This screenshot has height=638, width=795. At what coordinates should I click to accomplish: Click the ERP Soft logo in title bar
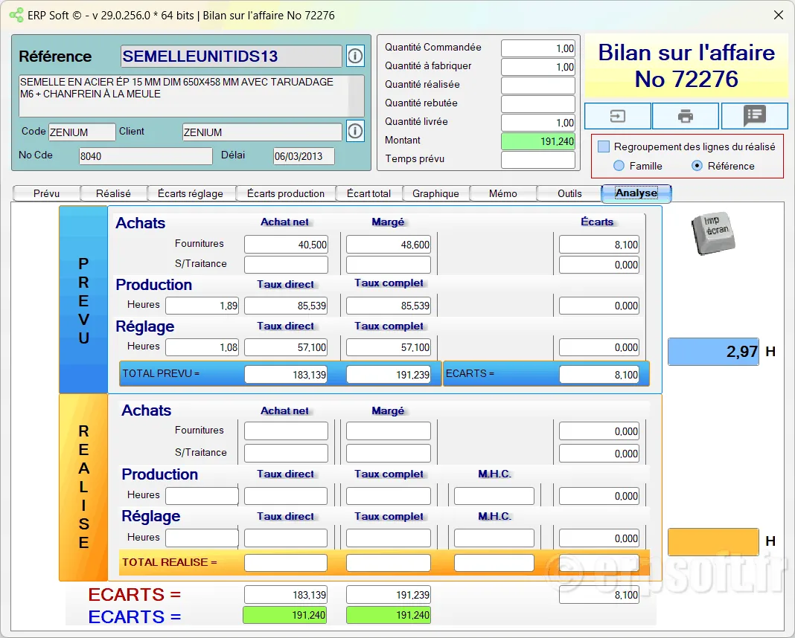(x=16, y=15)
